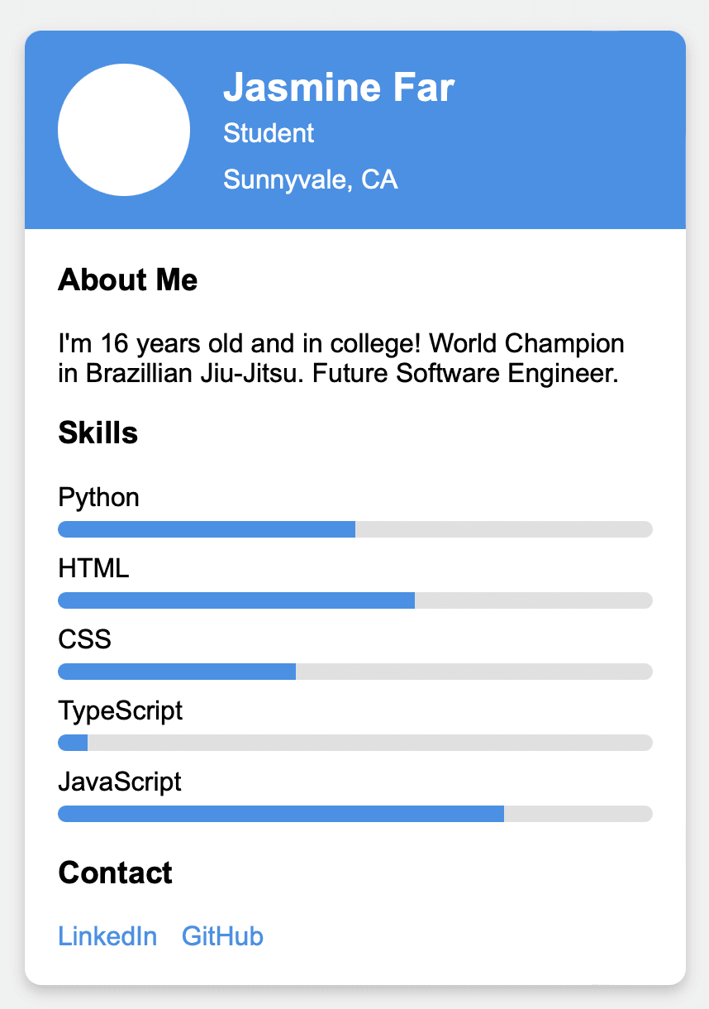Click the TypeScript skill label
Image resolution: width=709 pixels, height=1009 pixels.
point(120,711)
